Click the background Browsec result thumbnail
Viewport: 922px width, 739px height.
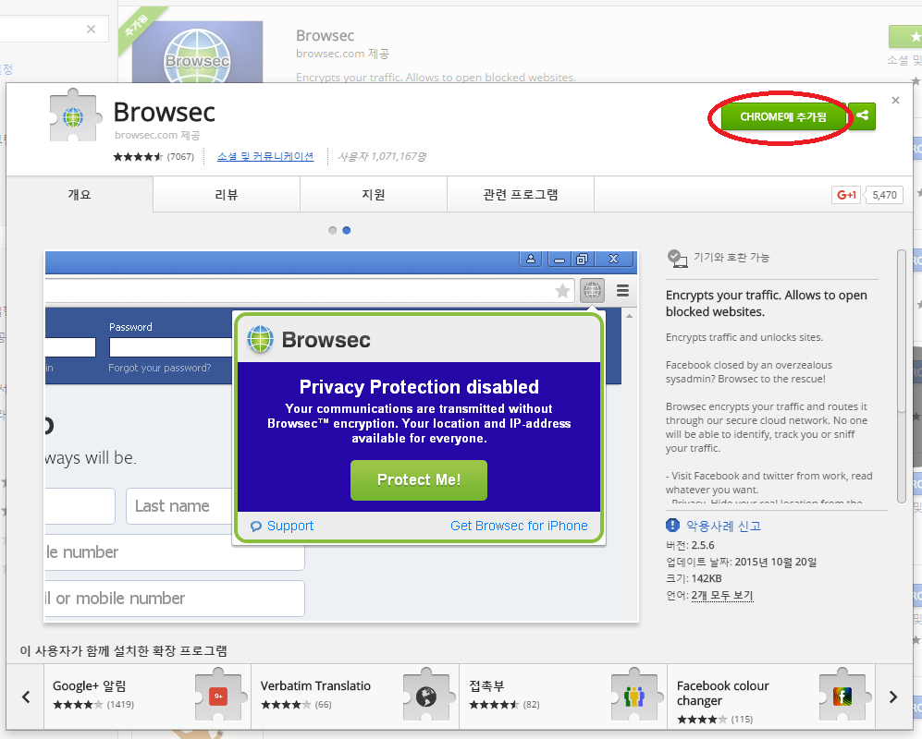point(197,53)
